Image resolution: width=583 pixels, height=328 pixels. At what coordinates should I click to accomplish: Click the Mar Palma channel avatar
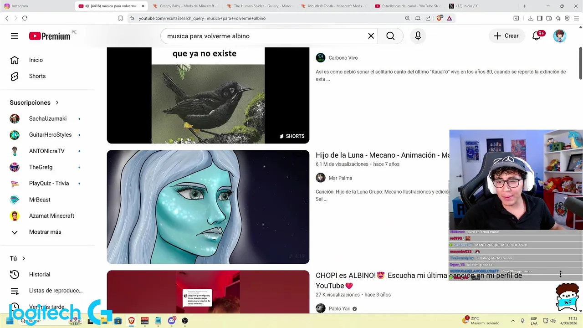[x=321, y=178]
